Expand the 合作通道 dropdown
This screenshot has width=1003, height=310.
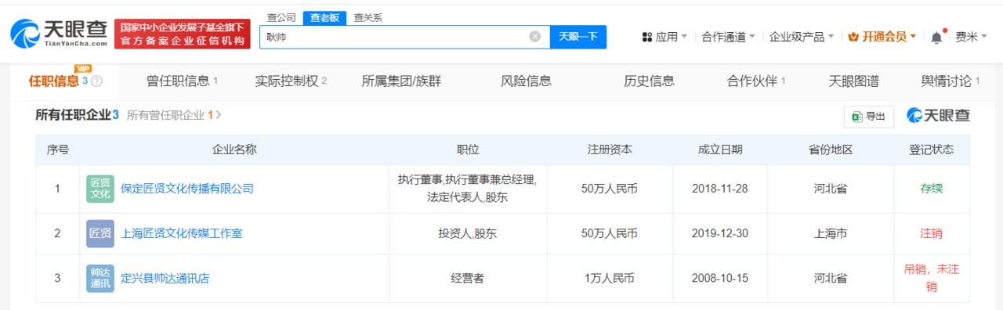pos(729,37)
